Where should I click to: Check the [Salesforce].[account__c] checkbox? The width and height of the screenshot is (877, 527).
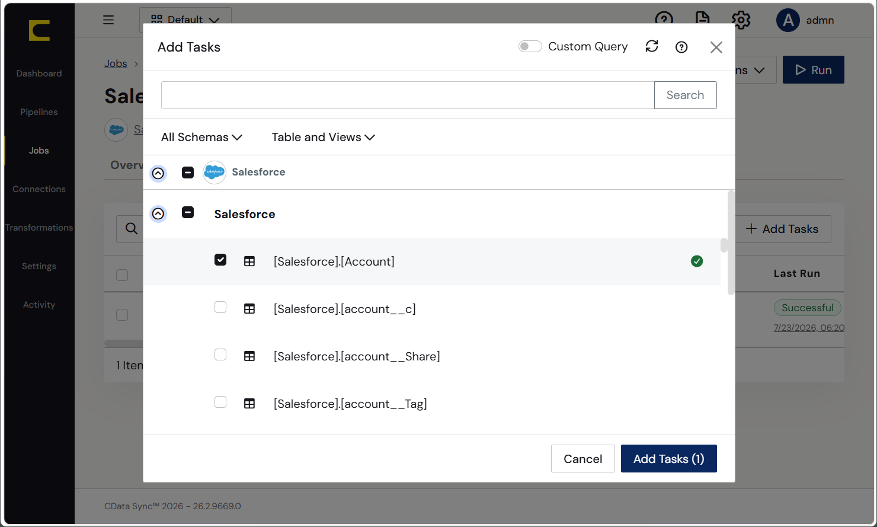[x=220, y=307]
